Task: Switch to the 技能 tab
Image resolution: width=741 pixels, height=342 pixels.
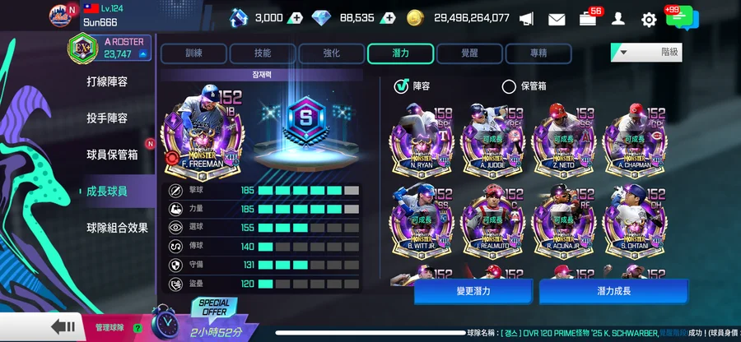Action: [x=263, y=53]
